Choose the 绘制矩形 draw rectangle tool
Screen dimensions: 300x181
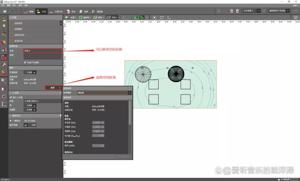pyautogui.click(x=34, y=23)
